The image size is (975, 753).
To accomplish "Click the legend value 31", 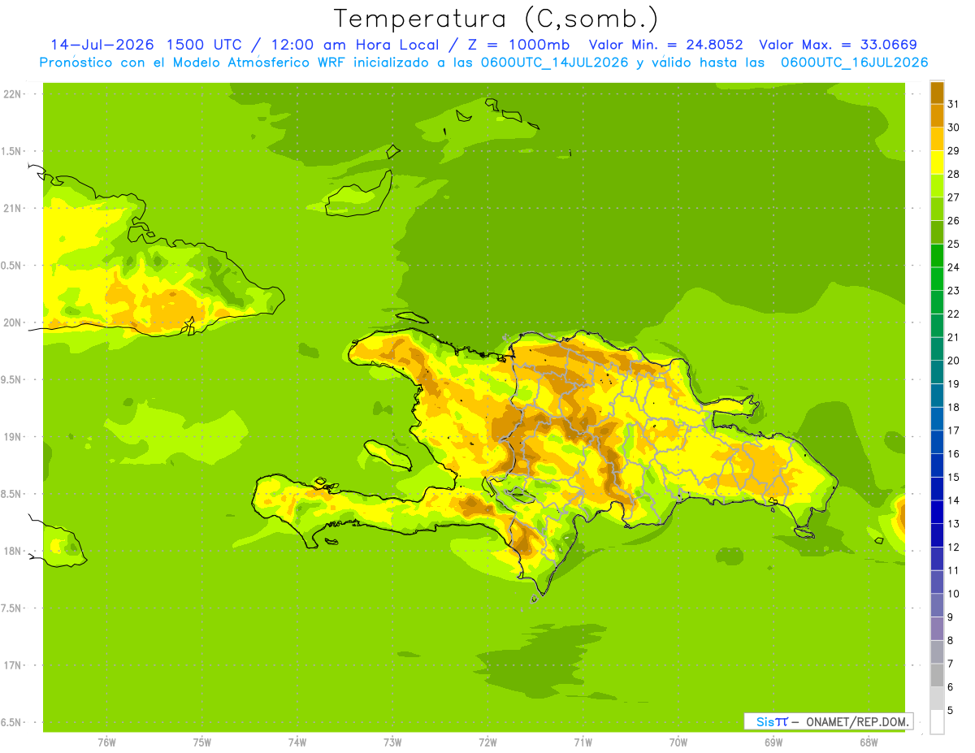I will (x=953, y=104).
